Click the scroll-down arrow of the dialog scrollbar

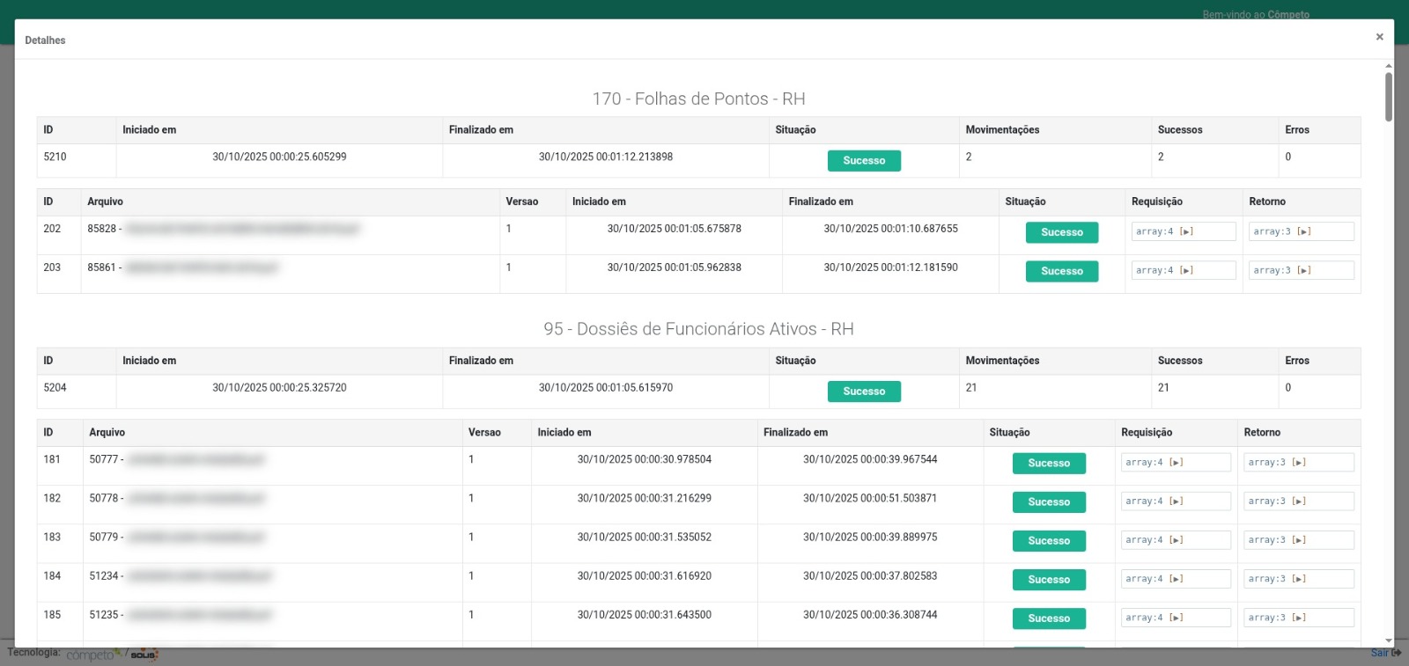(x=1388, y=641)
